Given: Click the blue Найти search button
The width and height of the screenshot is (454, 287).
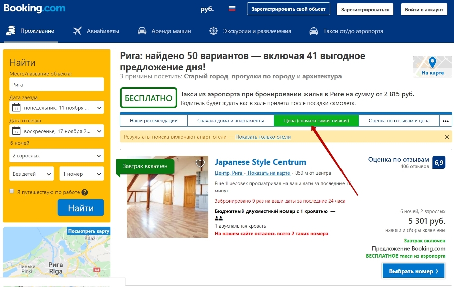Looking at the screenshot, I should point(81,208).
